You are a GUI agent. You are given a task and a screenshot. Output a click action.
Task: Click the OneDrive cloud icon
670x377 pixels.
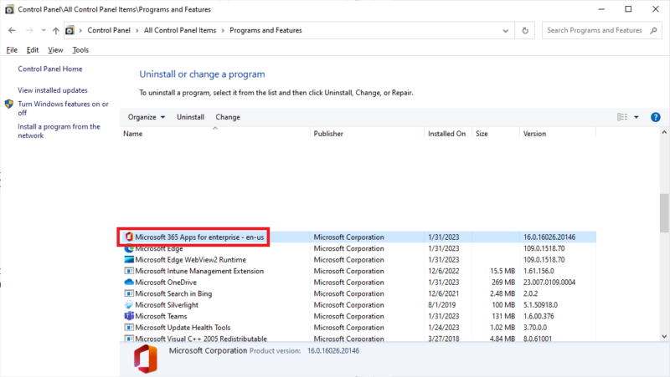(x=129, y=282)
